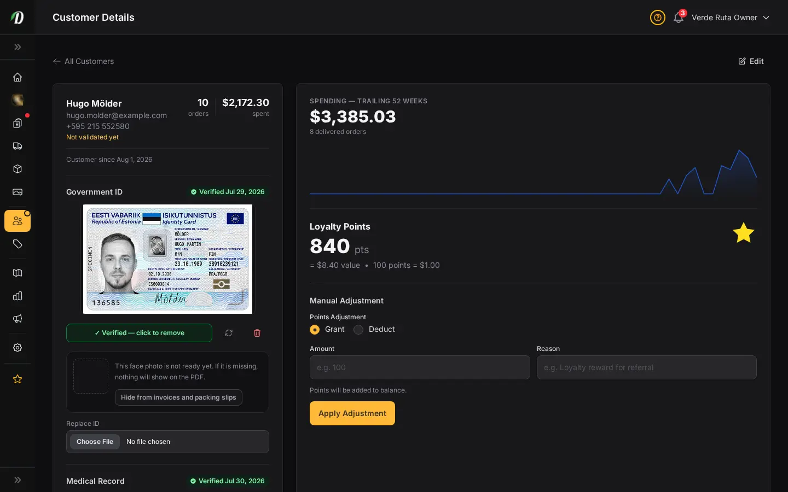Click the Apply Adjustment button
788x492 pixels.
point(352,413)
